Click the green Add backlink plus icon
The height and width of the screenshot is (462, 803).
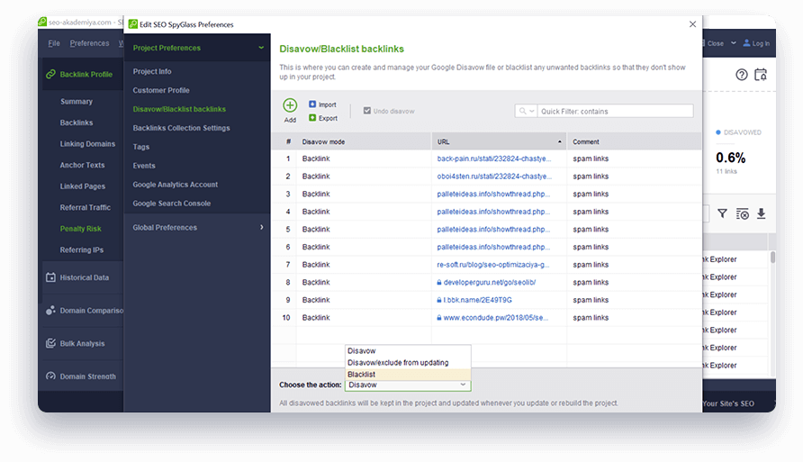coord(290,106)
